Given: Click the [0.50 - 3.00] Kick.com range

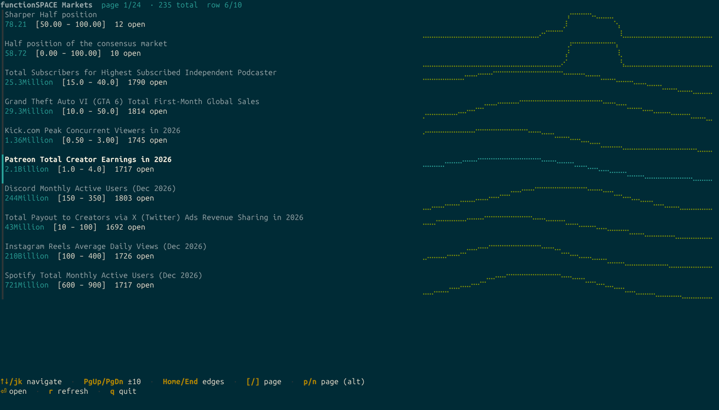Looking at the screenshot, I should coord(90,140).
